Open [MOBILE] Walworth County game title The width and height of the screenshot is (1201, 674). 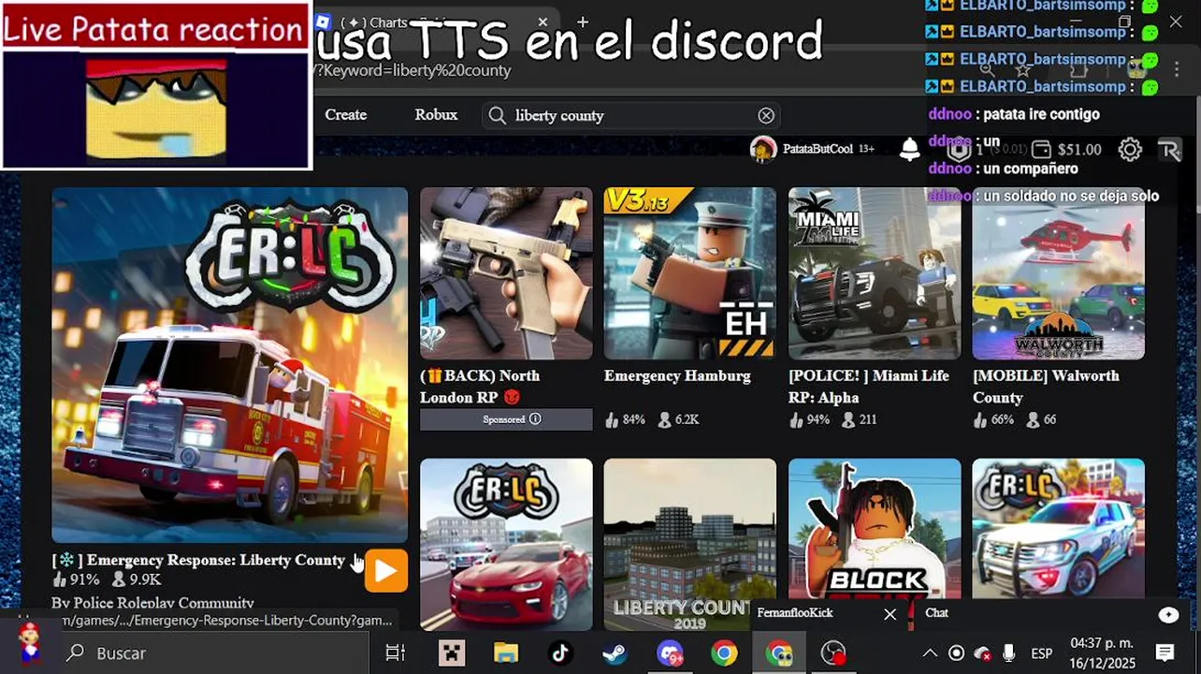click(1046, 387)
